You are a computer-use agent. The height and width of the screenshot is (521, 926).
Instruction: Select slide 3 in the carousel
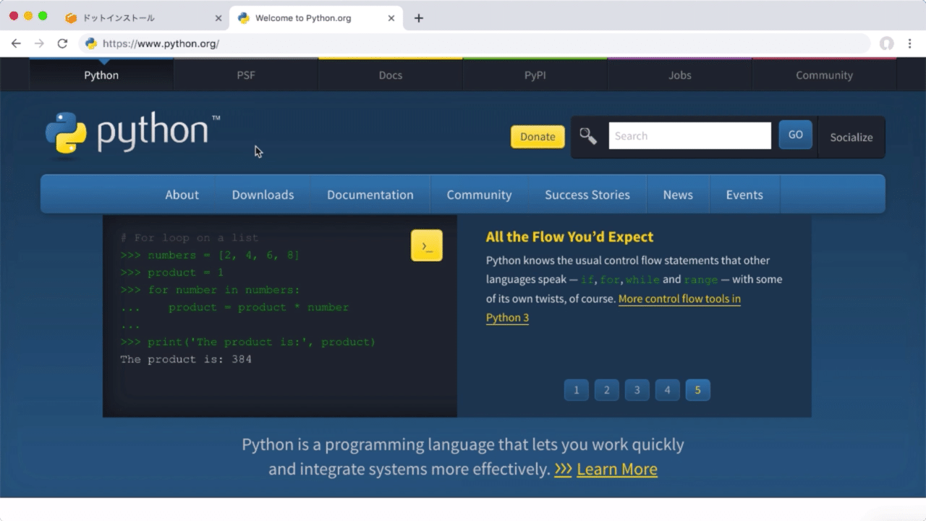pyautogui.click(x=637, y=390)
